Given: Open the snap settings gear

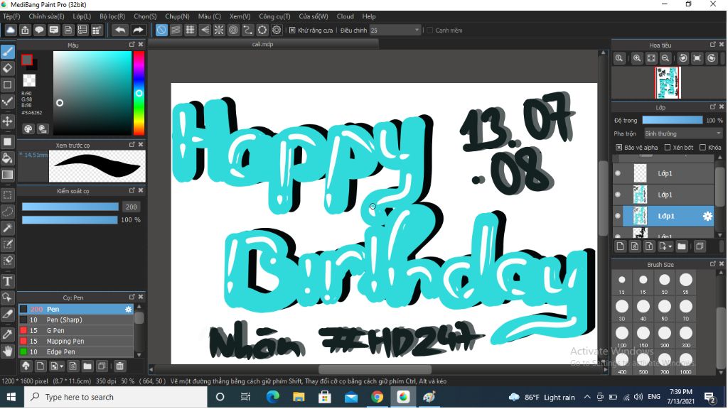Looking at the screenshot, I should click(x=277, y=30).
